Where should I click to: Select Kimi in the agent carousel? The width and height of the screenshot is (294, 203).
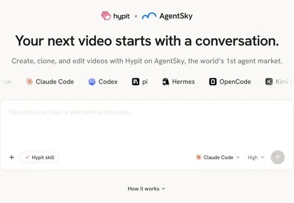tap(279, 81)
